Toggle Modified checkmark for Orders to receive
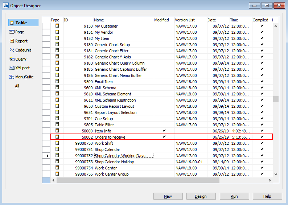The width and height of the screenshot is (288, 205). pyautogui.click(x=164, y=137)
